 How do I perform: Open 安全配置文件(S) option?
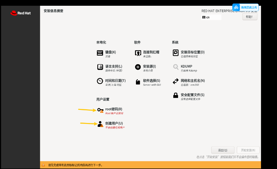click(x=192, y=95)
